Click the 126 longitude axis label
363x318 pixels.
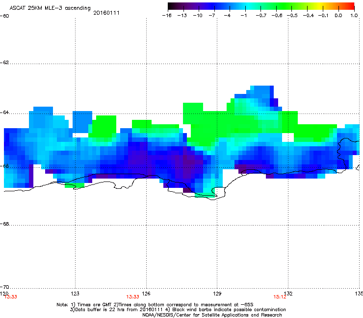[x=146, y=294]
